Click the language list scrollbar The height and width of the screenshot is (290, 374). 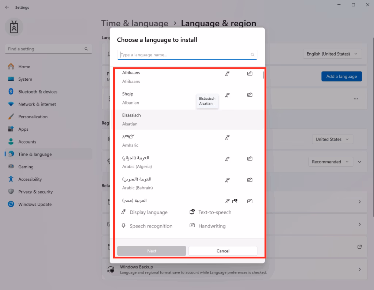(263, 75)
